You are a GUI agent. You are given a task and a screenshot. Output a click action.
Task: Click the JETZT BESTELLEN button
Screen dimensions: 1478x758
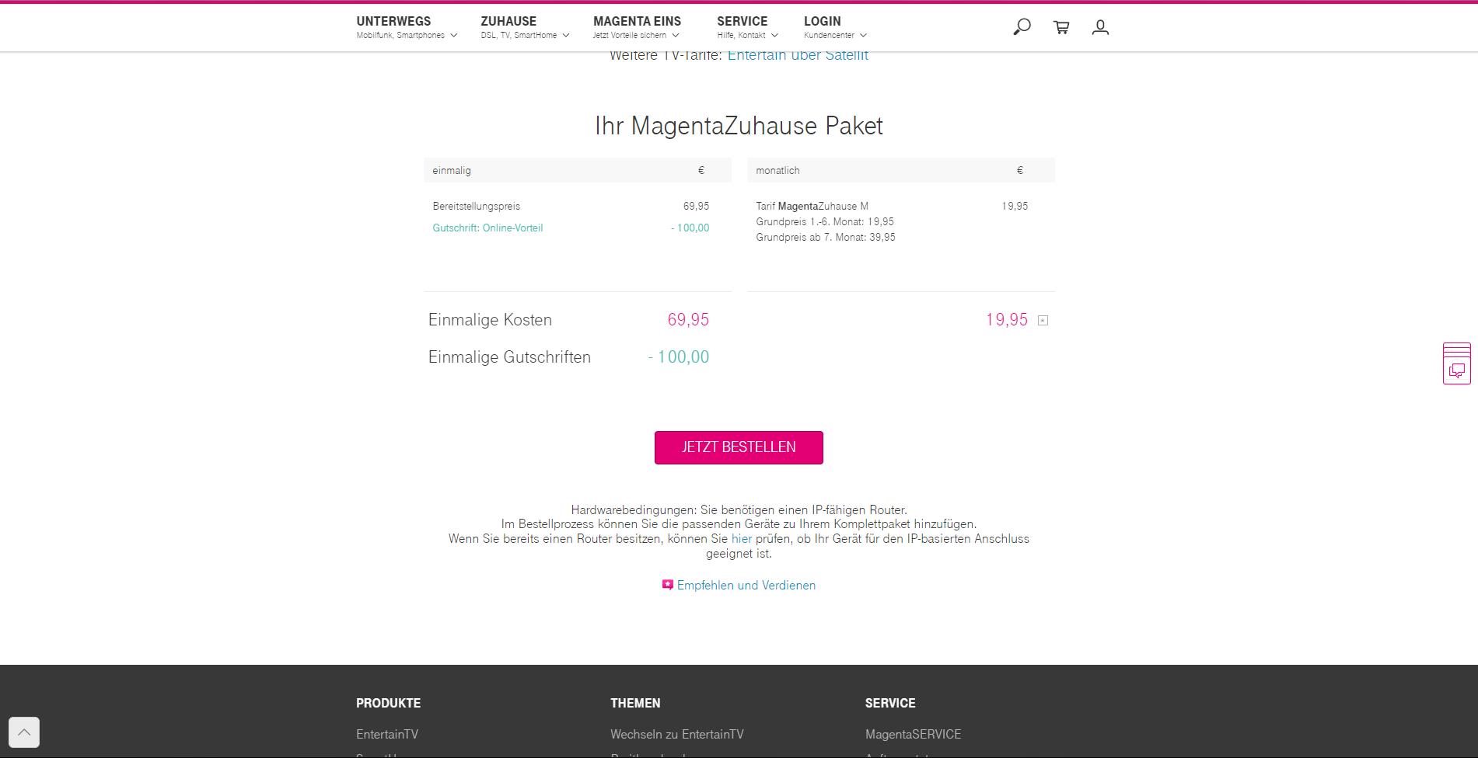[739, 447]
